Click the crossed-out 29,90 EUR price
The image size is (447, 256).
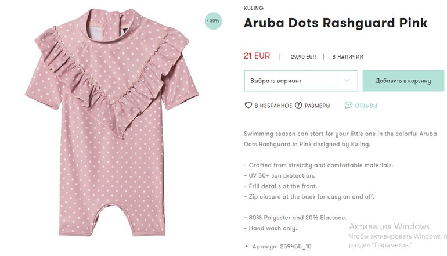304,57
